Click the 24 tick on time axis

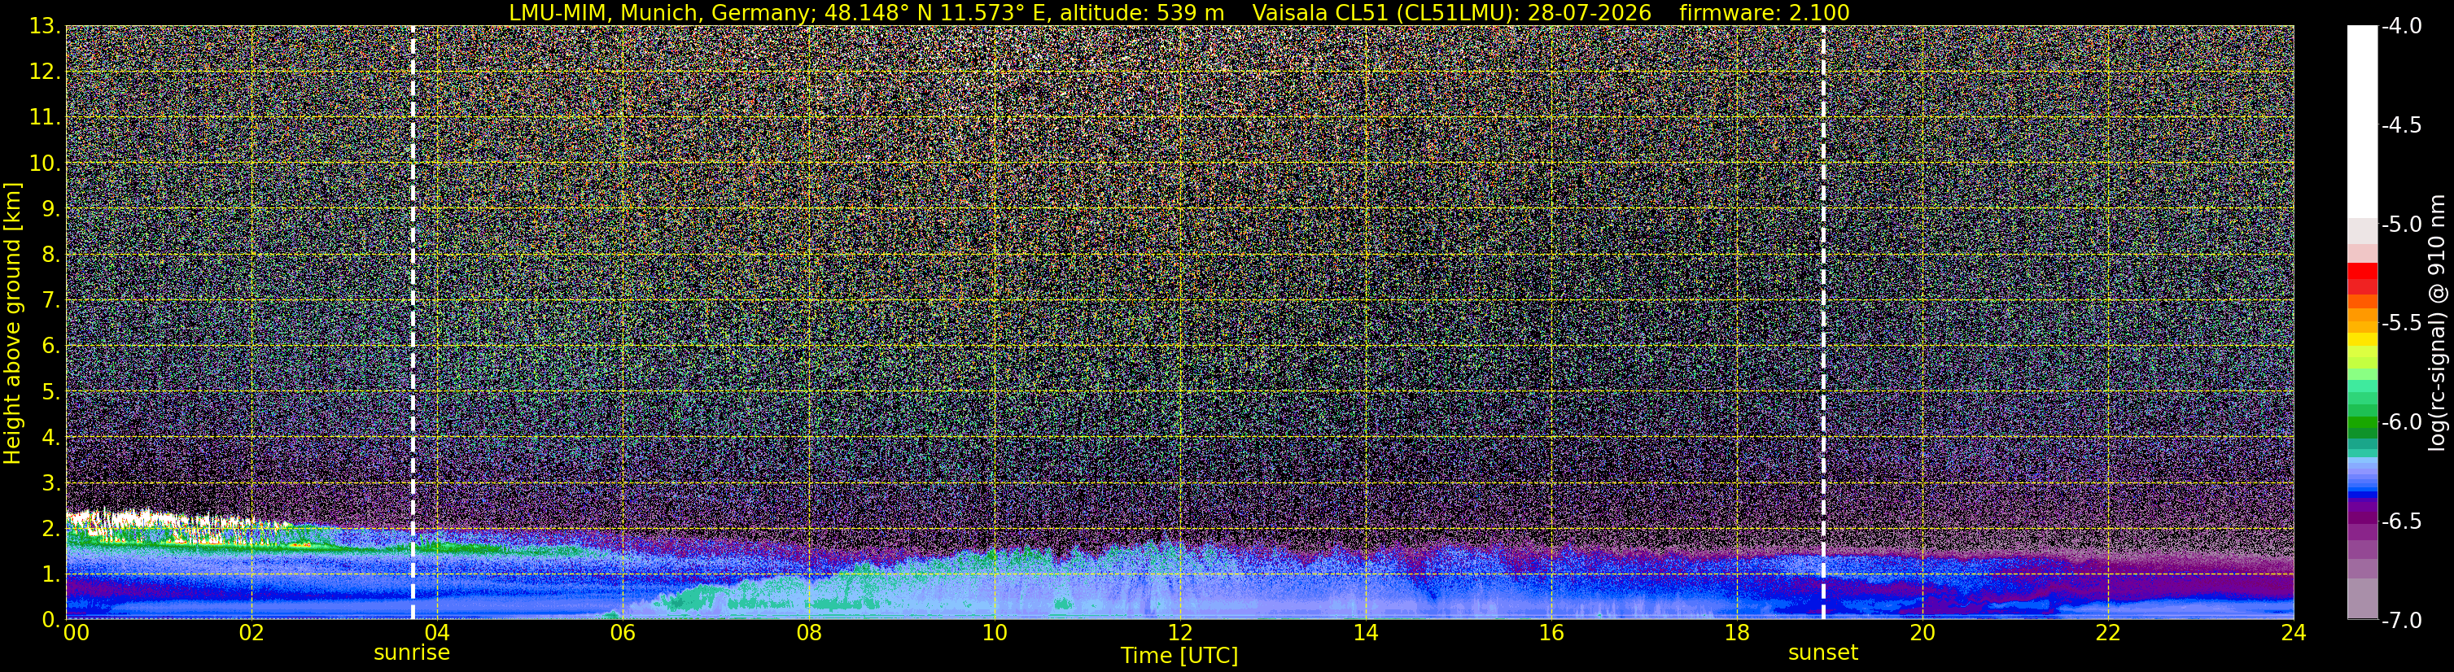tap(2294, 633)
